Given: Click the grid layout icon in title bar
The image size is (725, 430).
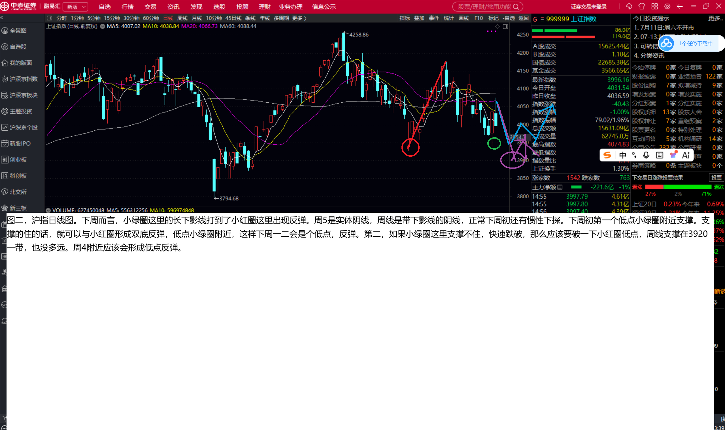Looking at the screenshot, I should [x=654, y=7].
